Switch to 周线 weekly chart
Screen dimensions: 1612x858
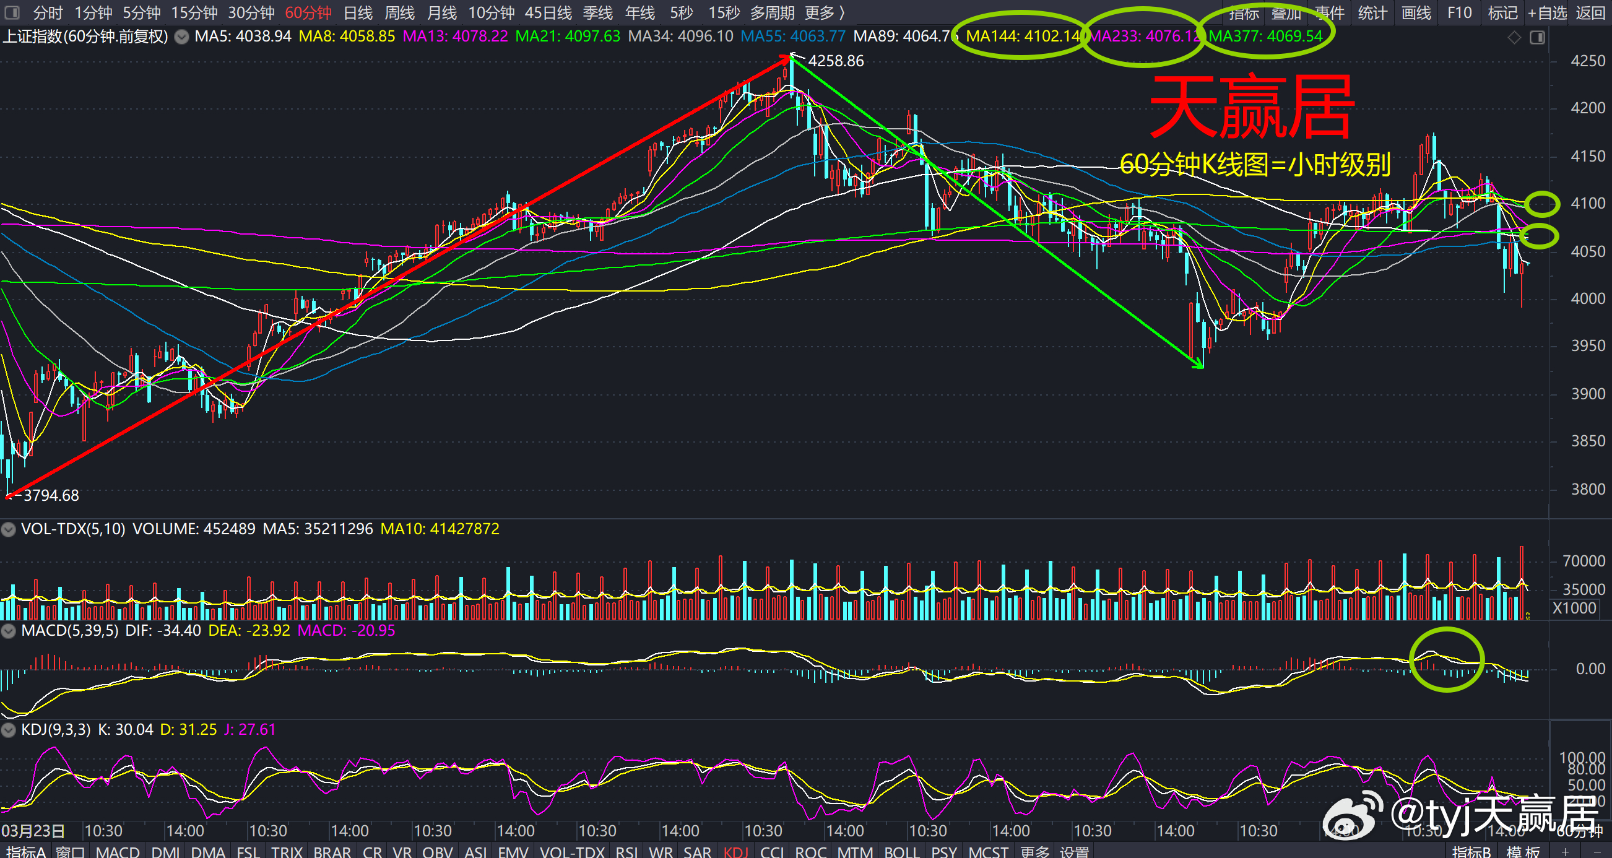coord(400,12)
